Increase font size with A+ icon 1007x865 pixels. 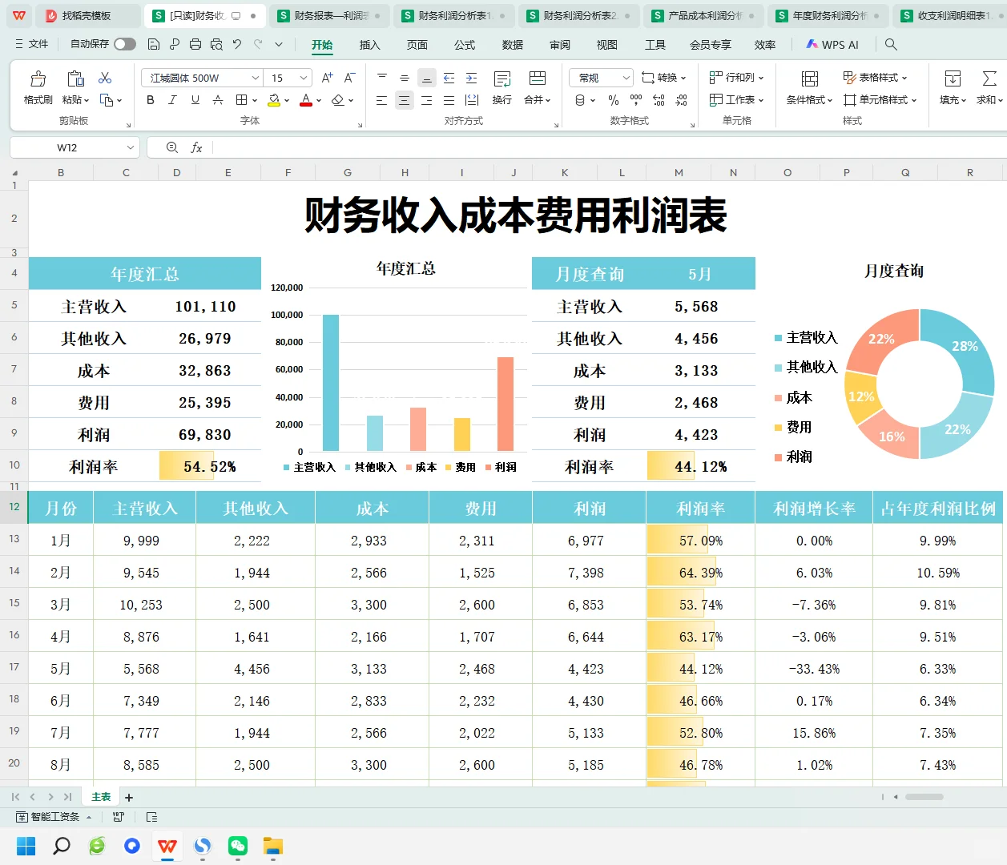pos(327,78)
